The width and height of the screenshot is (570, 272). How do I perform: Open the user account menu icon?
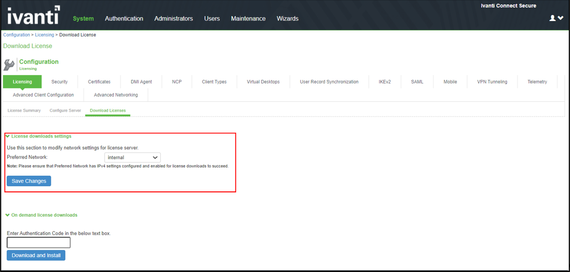tap(556, 18)
